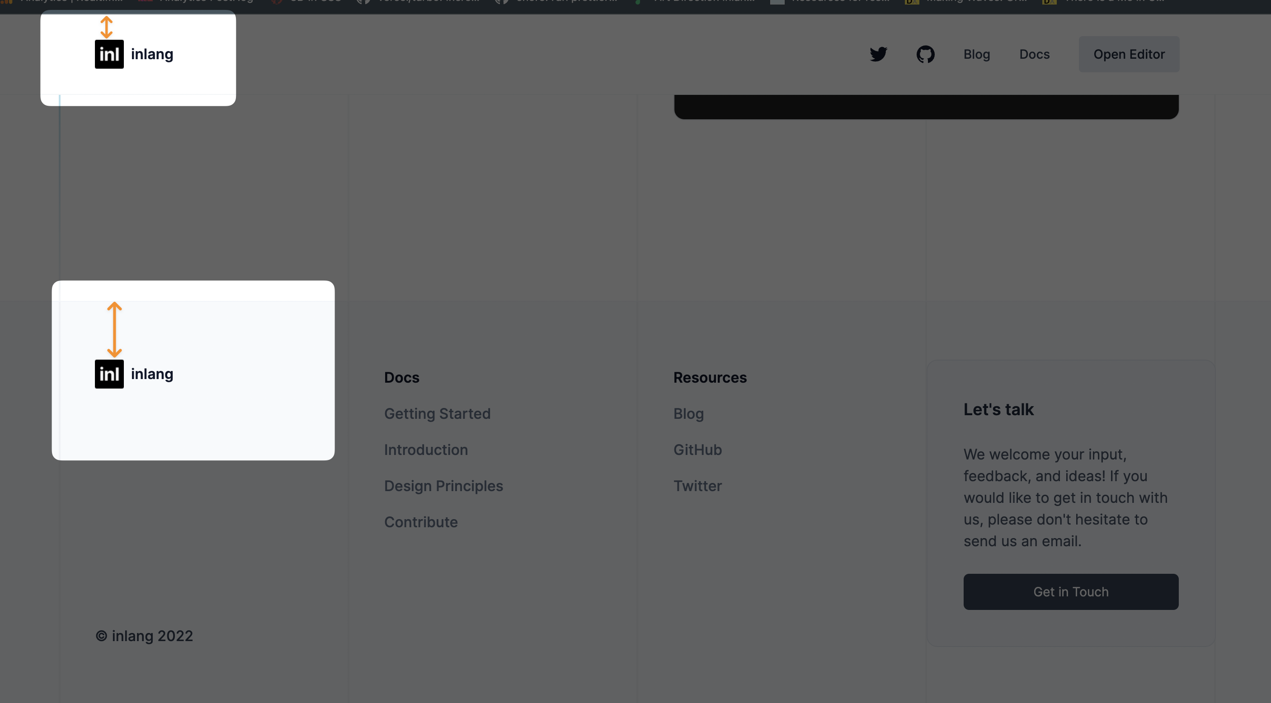This screenshot has height=703, width=1271.
Task: Click the dark code block panel
Action: [926, 107]
